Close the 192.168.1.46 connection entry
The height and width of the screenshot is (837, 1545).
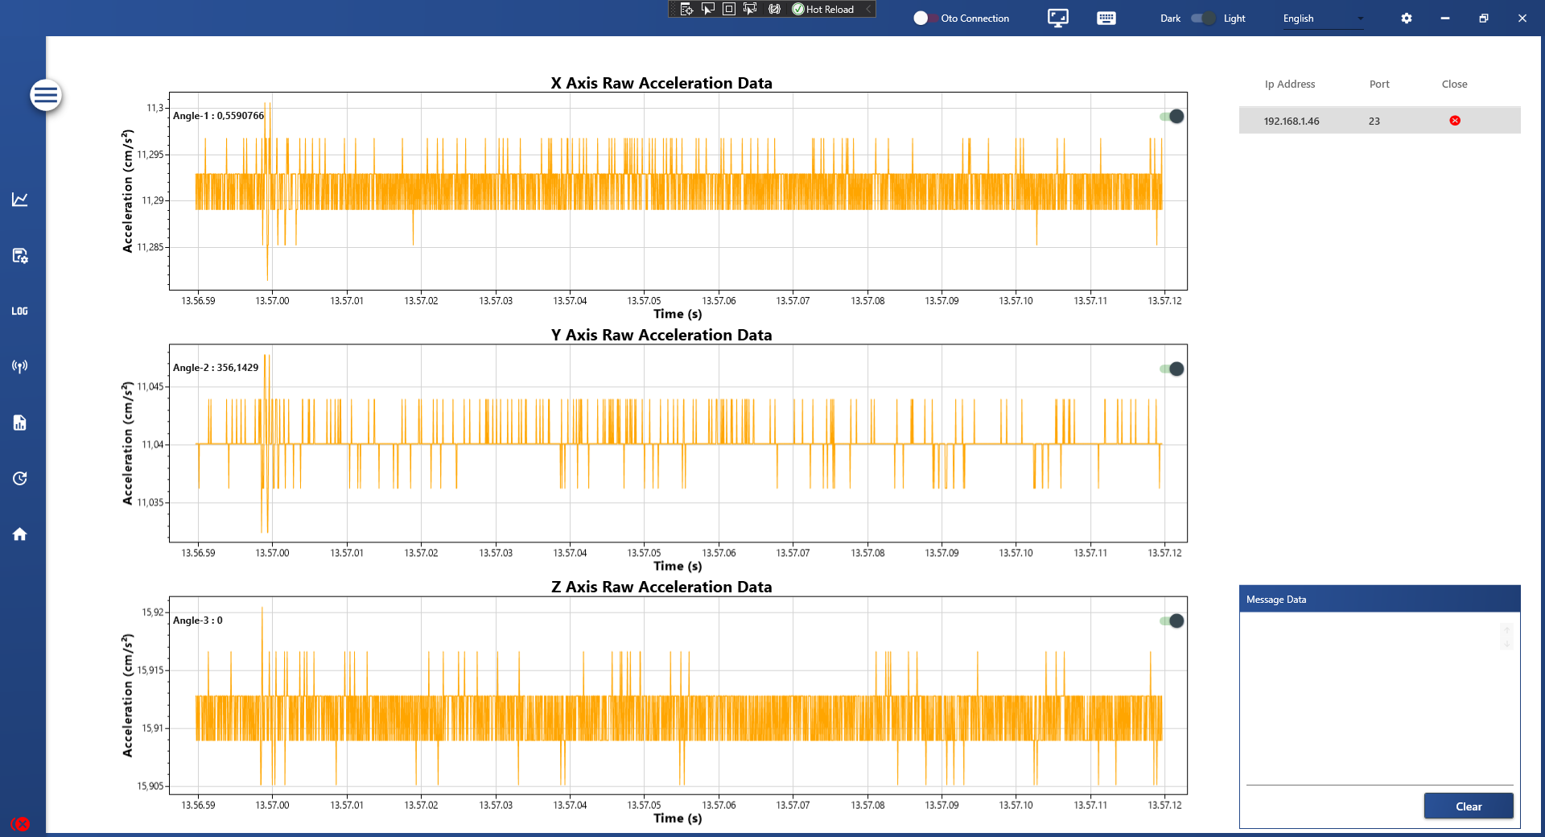(1453, 120)
